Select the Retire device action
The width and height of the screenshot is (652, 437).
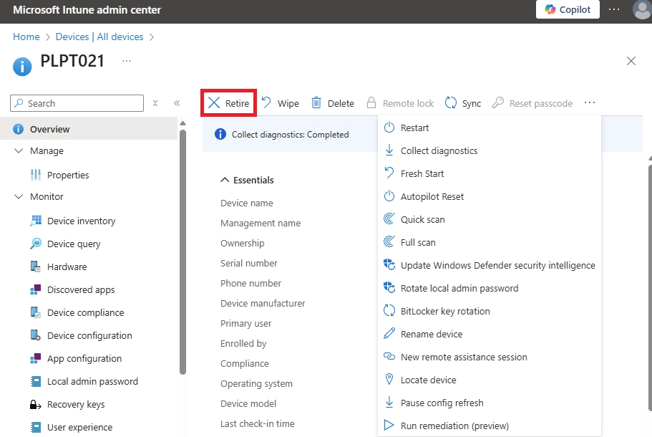coord(228,102)
